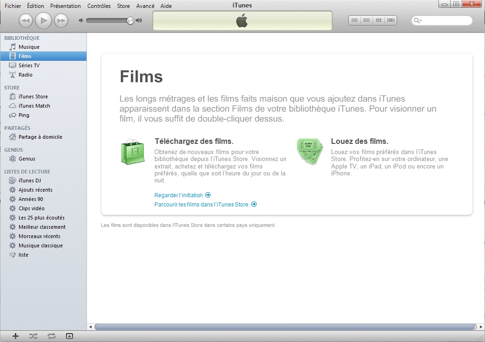Click the Previous track rewind button
The image size is (485, 342).
click(x=26, y=21)
